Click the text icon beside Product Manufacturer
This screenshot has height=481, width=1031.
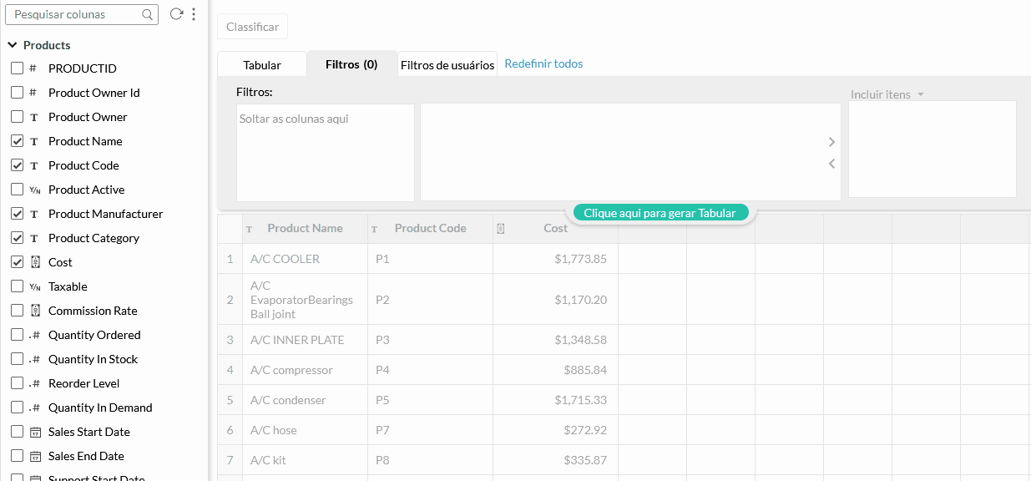point(34,215)
